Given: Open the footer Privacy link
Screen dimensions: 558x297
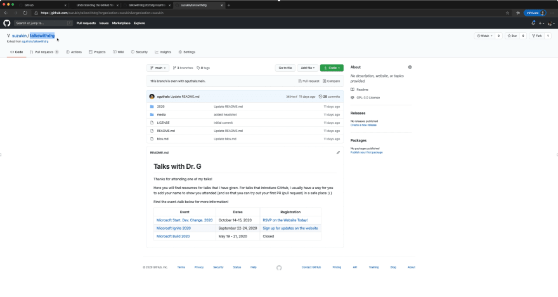Looking at the screenshot, I should tap(199, 267).
